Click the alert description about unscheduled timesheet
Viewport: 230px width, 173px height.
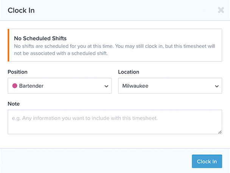click(x=115, y=50)
